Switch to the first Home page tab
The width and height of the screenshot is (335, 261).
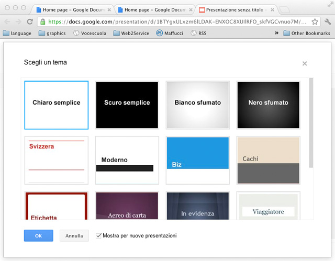[x=71, y=9]
